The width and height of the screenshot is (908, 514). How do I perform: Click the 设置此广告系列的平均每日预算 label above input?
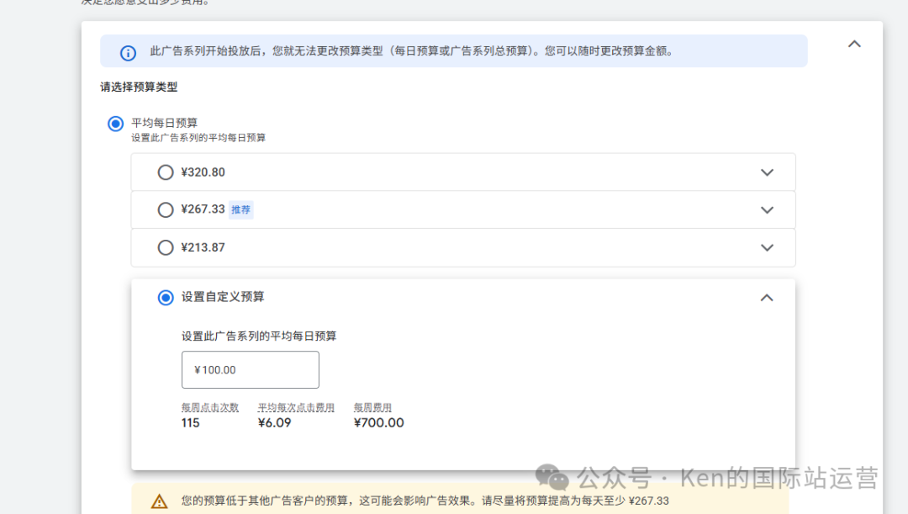[x=259, y=336]
